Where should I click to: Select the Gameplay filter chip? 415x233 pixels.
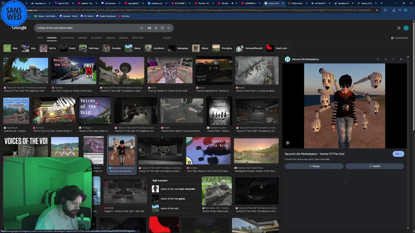coord(179,48)
